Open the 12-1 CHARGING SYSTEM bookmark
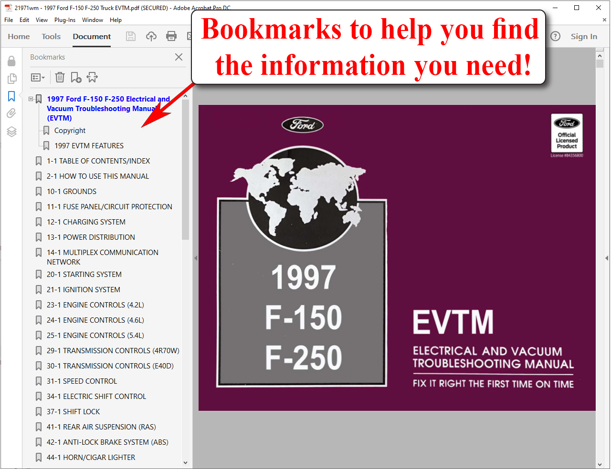The width and height of the screenshot is (611, 469). pyautogui.click(x=86, y=222)
